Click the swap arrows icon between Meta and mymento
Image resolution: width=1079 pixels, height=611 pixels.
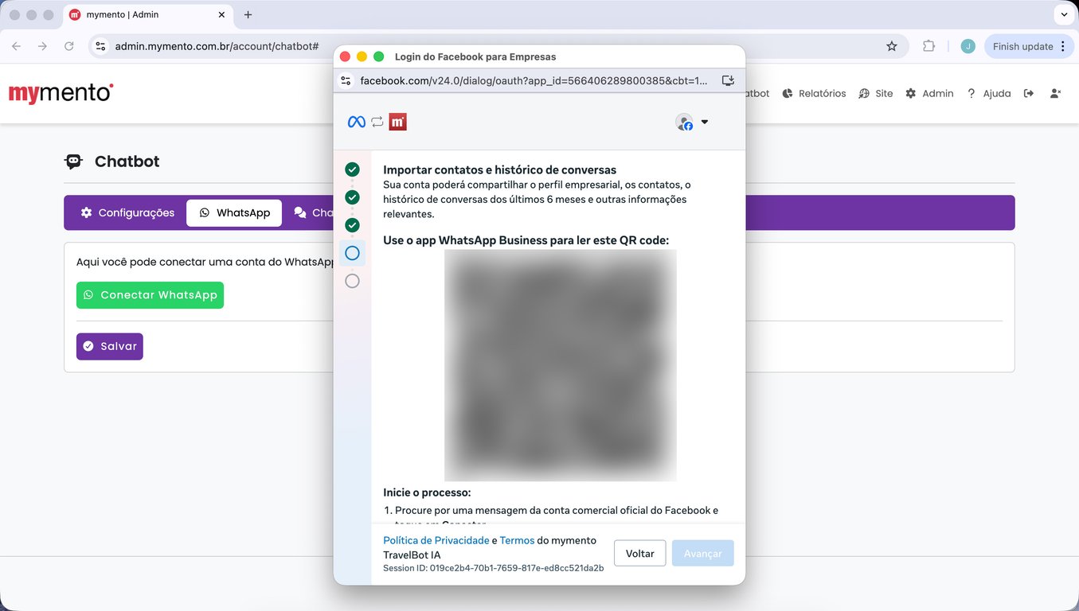377,122
